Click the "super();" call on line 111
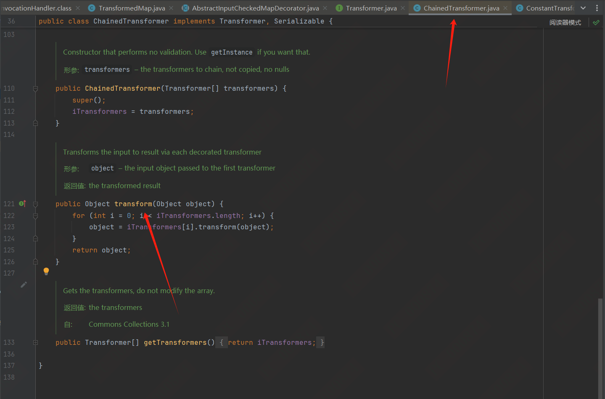Image resolution: width=605 pixels, height=399 pixels. click(89, 100)
